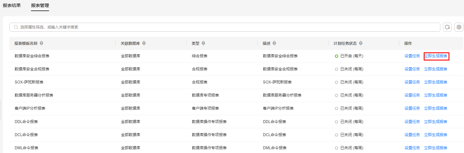Click 立即生成报表 for 数据库安全综合报表
This screenshot has height=153, width=464.
(x=436, y=56)
